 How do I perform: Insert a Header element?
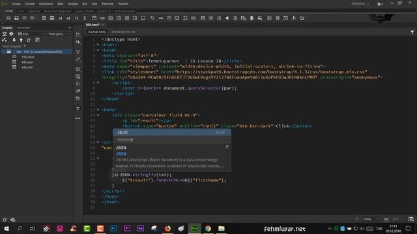point(94,18)
